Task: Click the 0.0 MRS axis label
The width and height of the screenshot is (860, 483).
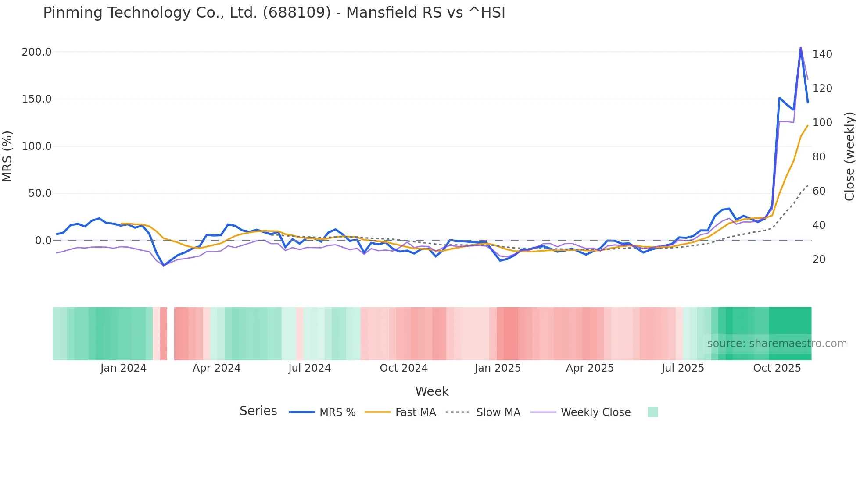Action: pos(43,241)
